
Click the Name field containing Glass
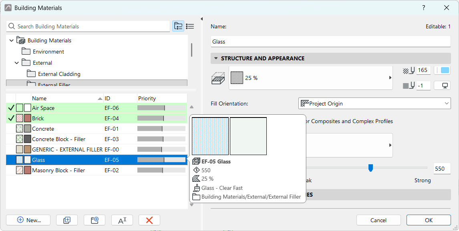tap(331, 42)
